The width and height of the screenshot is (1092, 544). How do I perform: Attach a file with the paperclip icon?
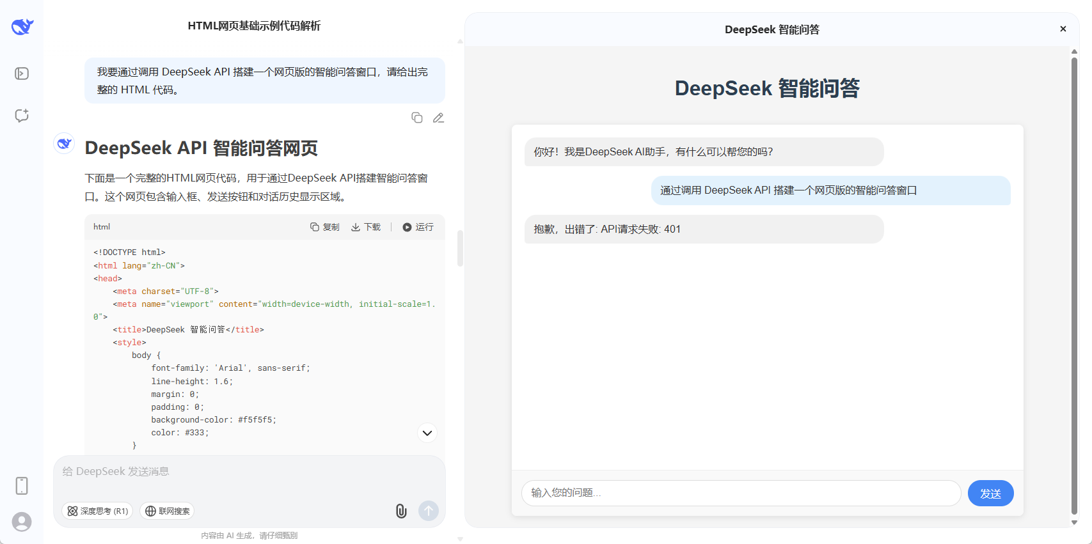(401, 511)
